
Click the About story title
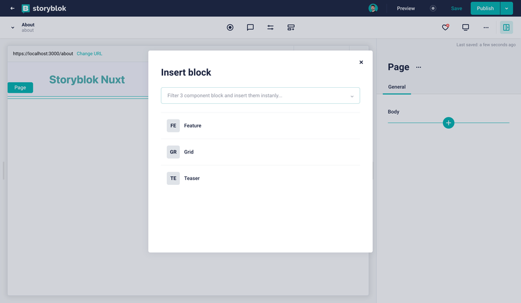pyautogui.click(x=28, y=25)
